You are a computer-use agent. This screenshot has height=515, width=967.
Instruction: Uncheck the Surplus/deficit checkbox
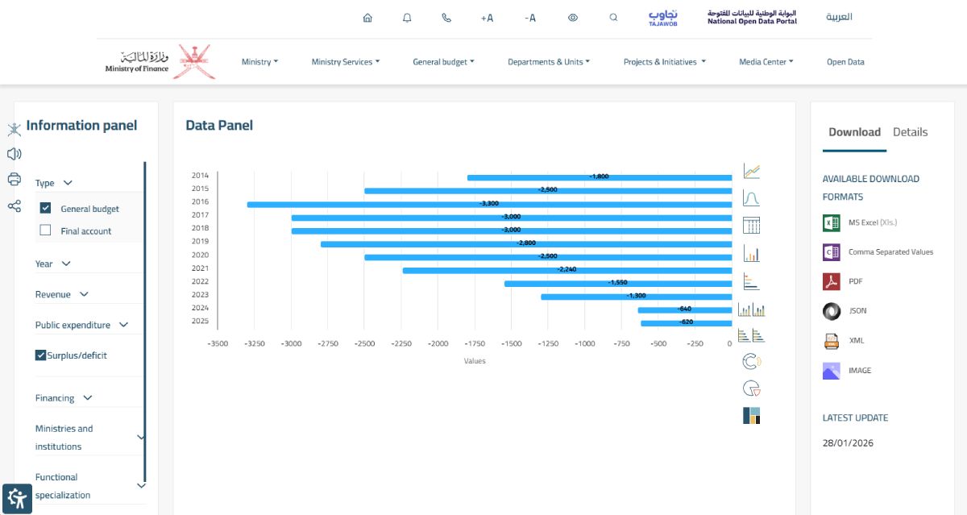click(x=41, y=355)
